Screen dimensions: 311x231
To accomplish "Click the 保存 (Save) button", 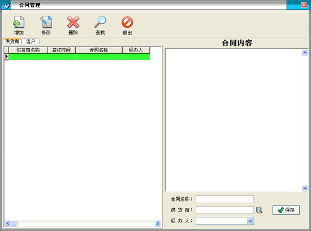I will pyautogui.click(x=286, y=210).
